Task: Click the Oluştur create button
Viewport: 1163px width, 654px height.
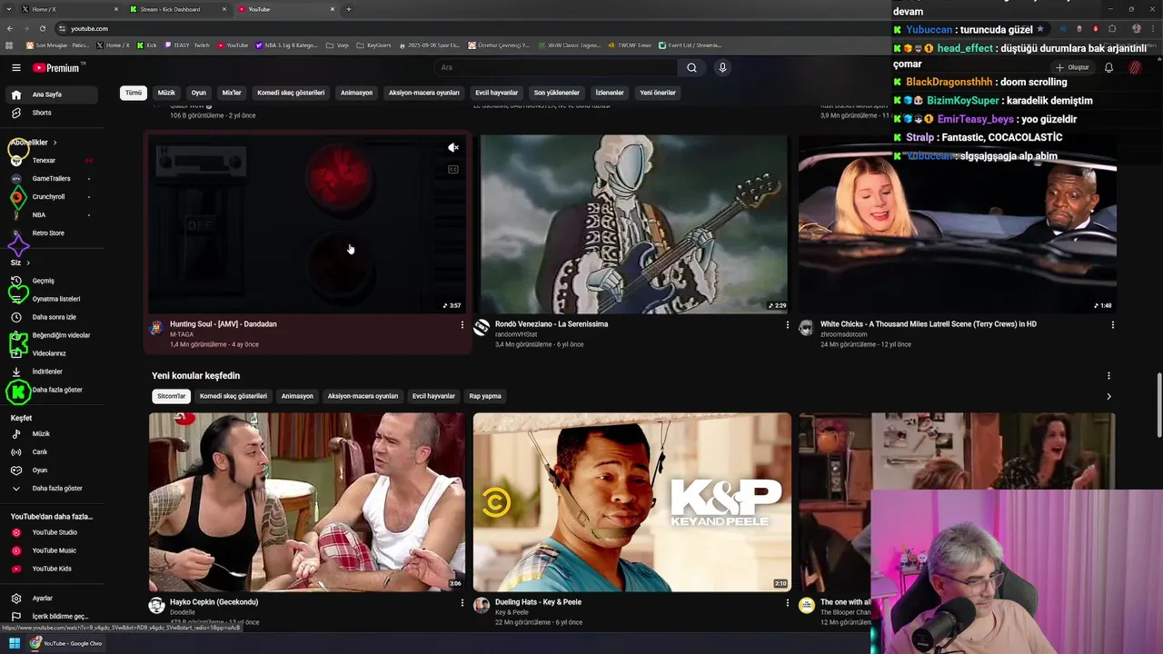Action: (1073, 67)
